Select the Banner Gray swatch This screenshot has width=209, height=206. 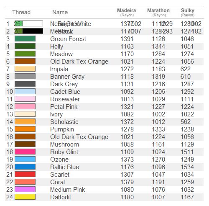tap(25, 76)
